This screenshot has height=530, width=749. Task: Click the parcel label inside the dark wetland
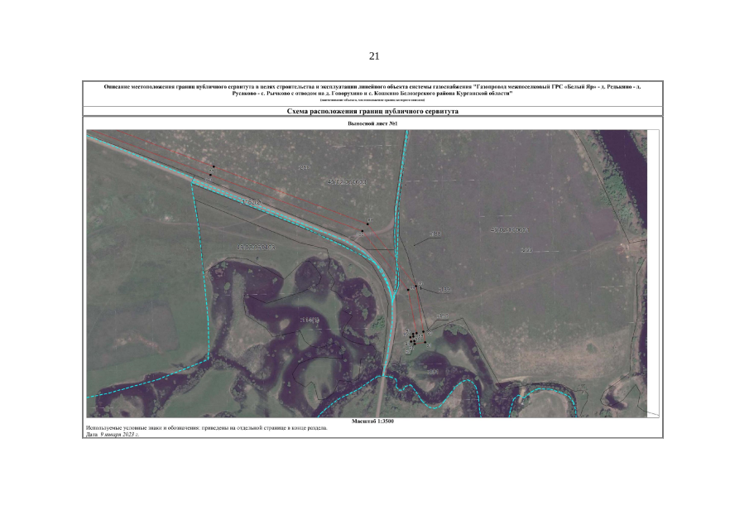pyautogui.click(x=309, y=320)
